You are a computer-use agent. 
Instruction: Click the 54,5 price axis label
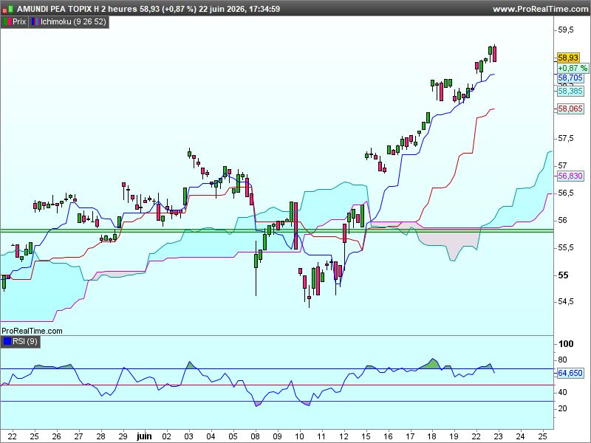pyautogui.click(x=566, y=302)
